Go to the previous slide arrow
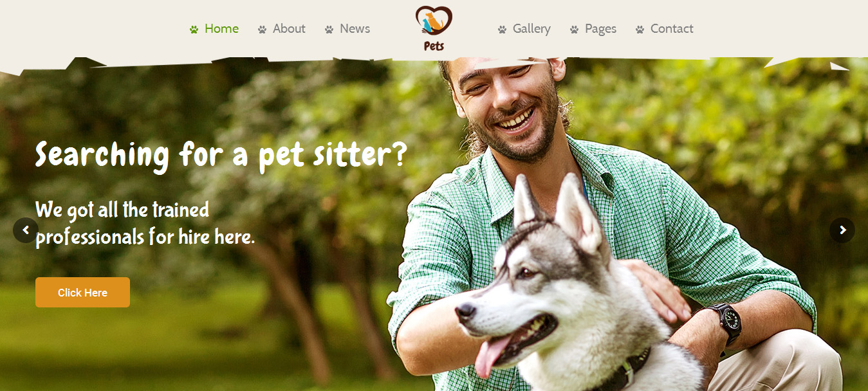 26,230
